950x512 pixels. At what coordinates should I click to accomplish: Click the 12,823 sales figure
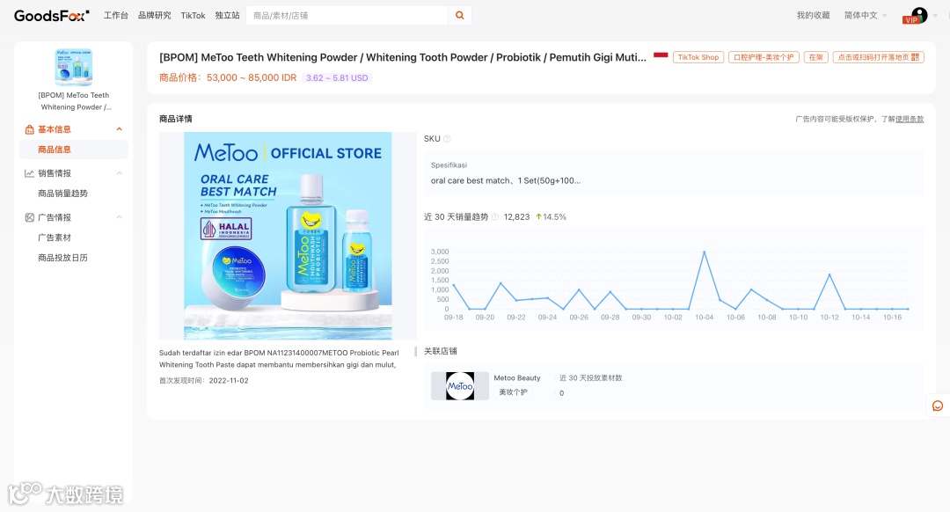point(517,217)
